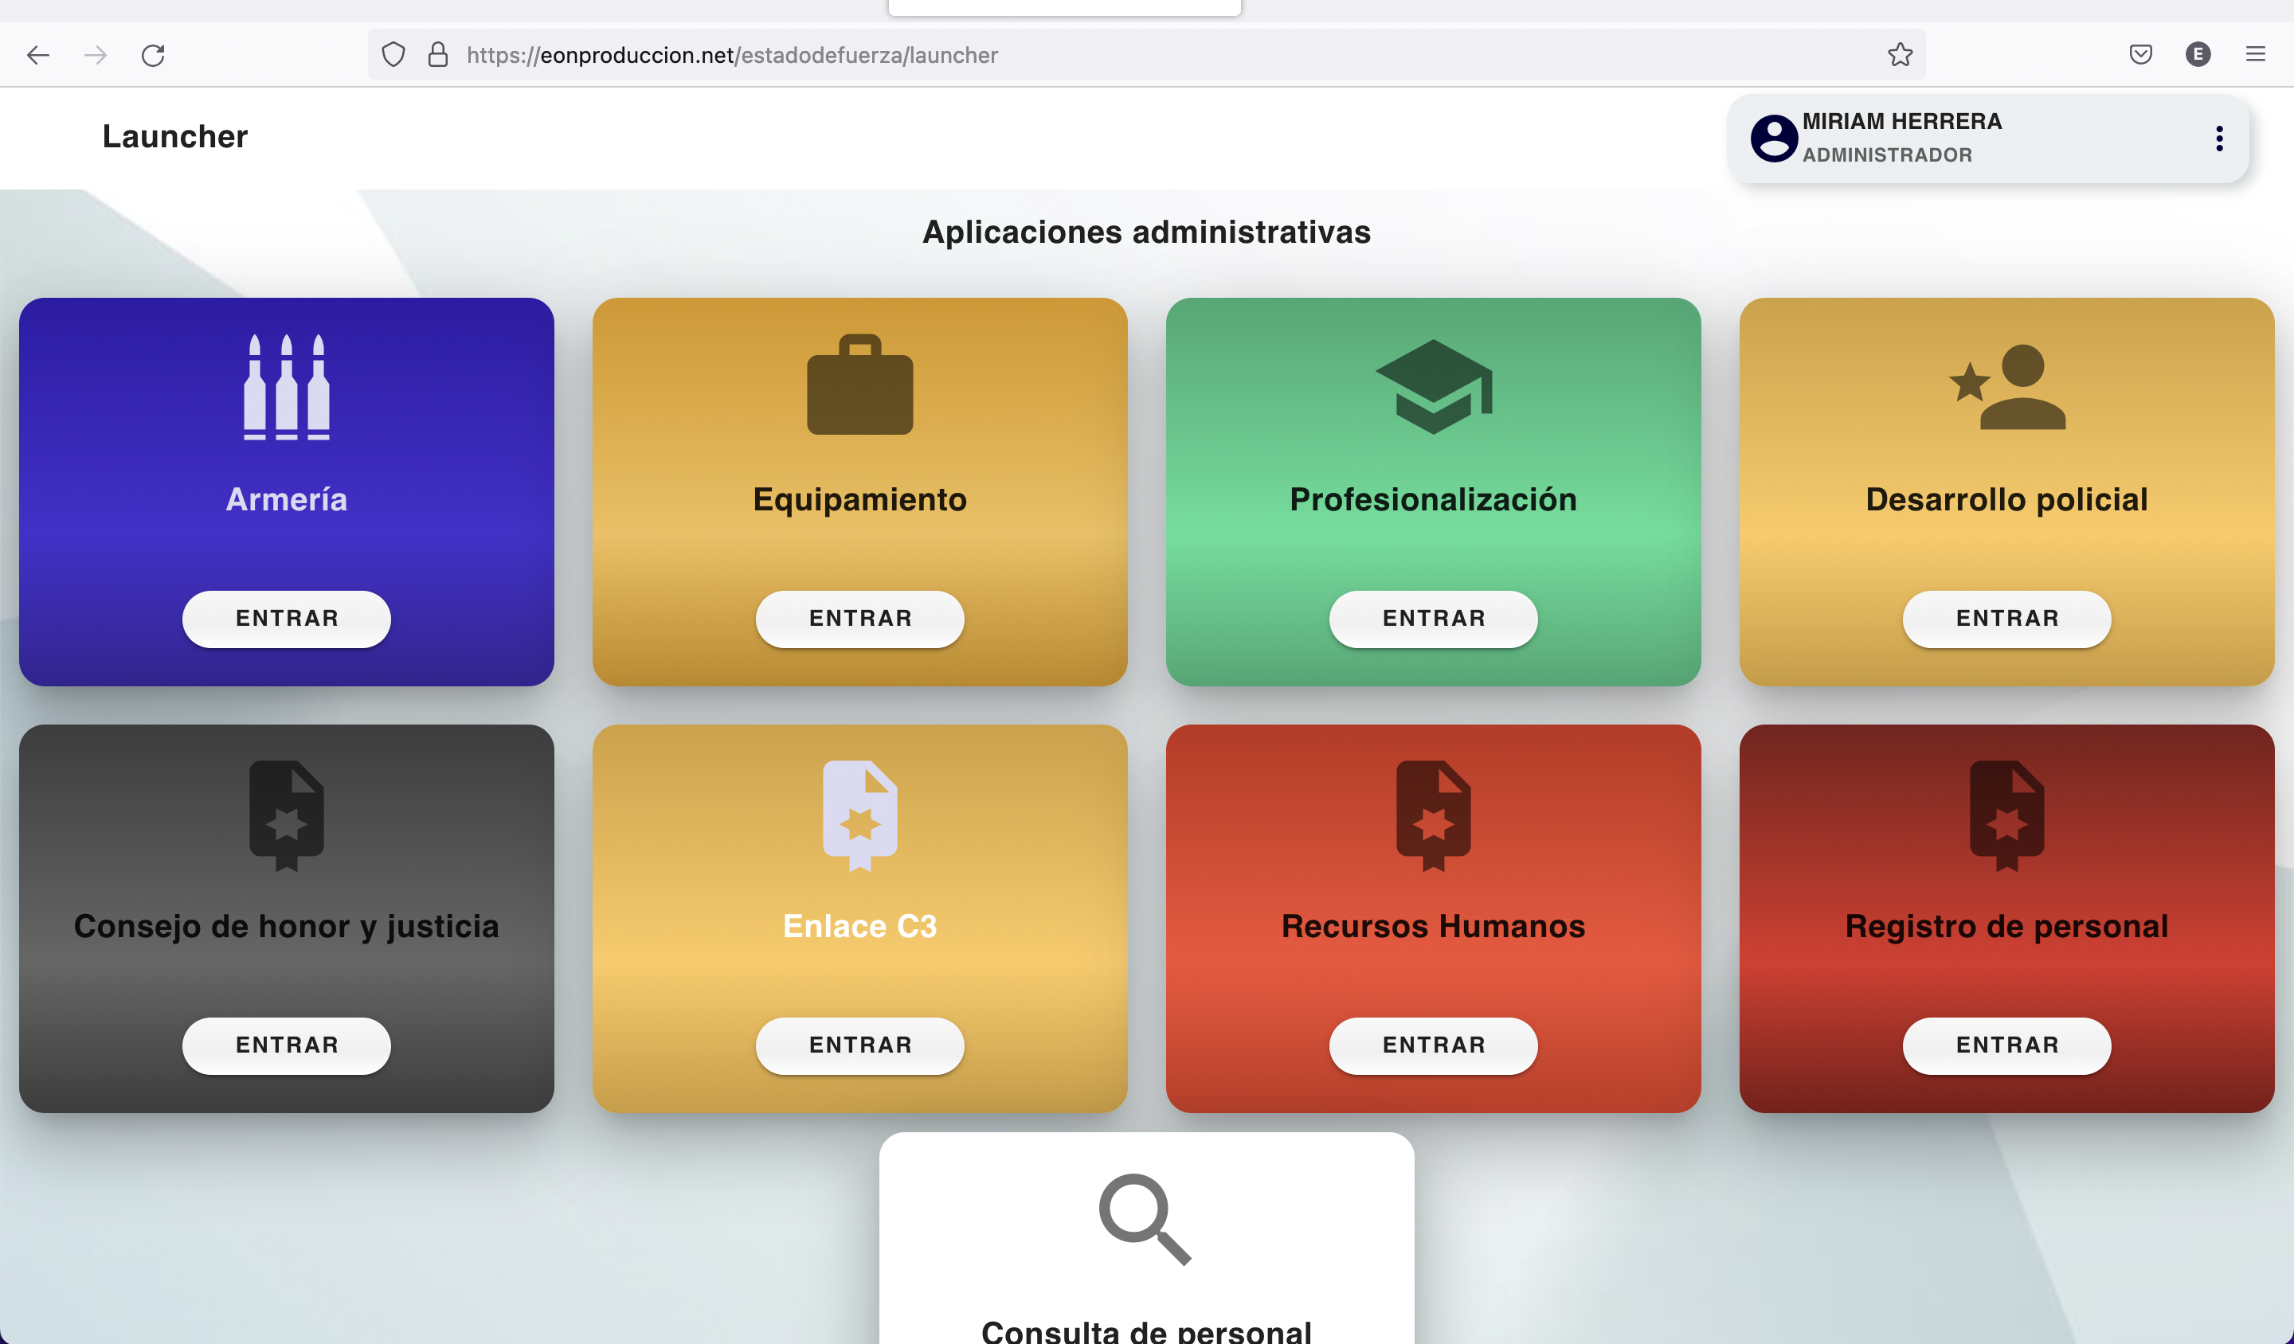Enter Armería with its ENTRAR button
Image resolution: width=2294 pixels, height=1344 pixels.
tap(287, 619)
